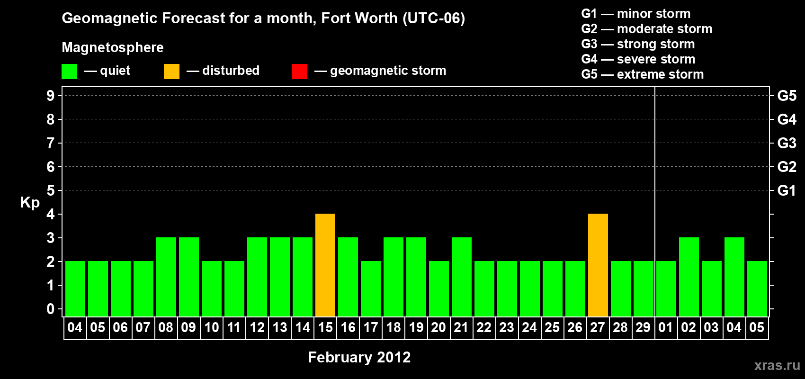Viewport: 805px width, 379px height.
Task: Click the date label 05 at chart end
Action: pos(757,327)
